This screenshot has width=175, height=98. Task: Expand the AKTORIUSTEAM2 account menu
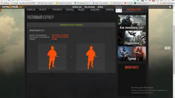point(135,10)
